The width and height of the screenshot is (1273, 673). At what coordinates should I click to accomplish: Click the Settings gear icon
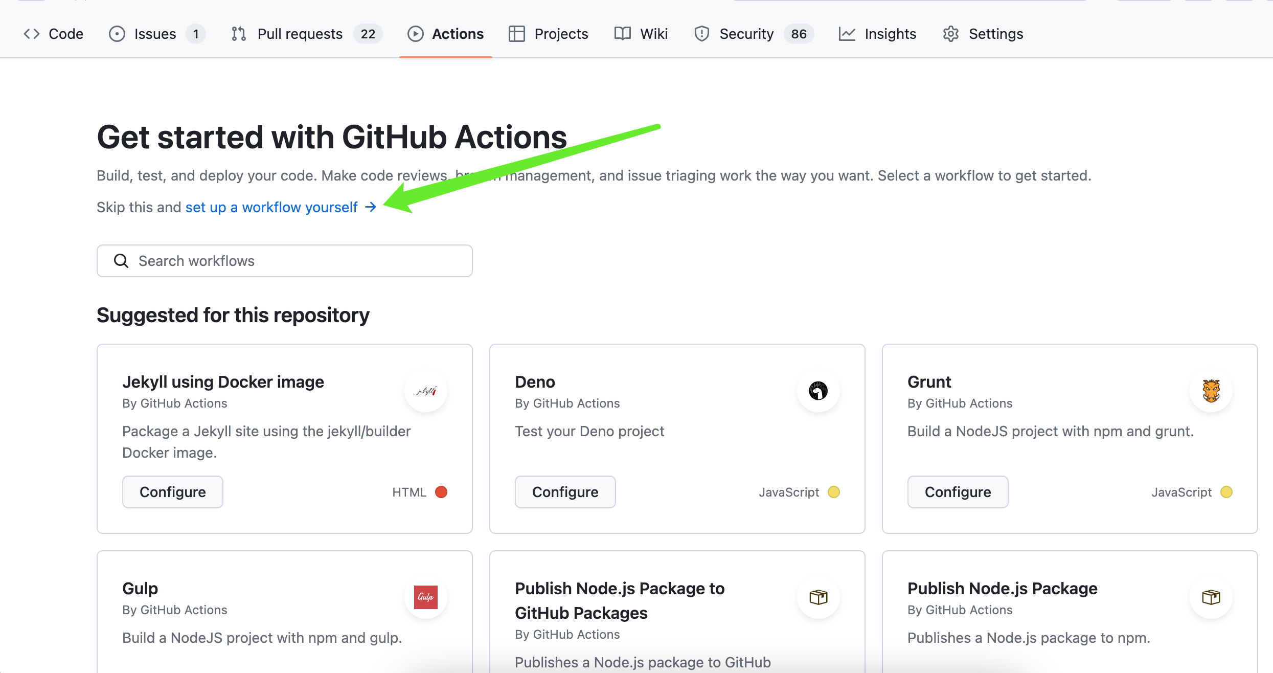pos(951,34)
